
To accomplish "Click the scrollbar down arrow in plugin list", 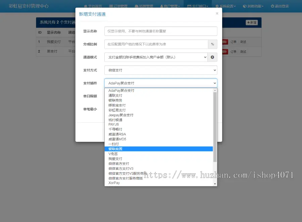I will (x=215, y=184).
